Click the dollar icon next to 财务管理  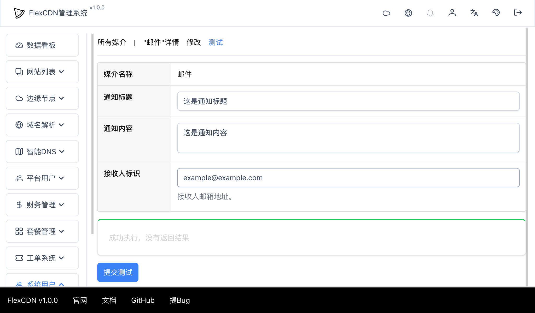pos(19,205)
